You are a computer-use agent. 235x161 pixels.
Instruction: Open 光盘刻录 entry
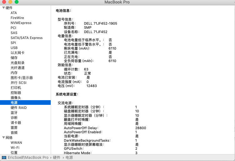[x=18, y=63]
